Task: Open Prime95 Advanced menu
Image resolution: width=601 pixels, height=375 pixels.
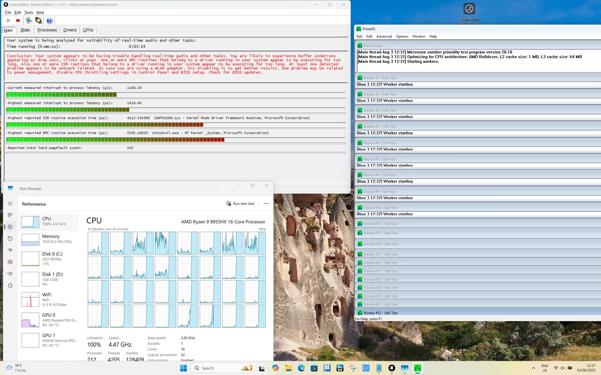Action: point(384,36)
